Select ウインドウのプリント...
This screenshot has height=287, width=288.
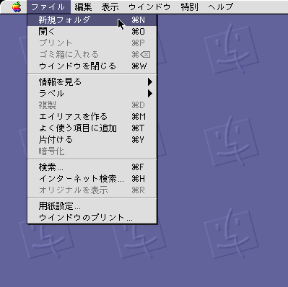click(x=92, y=218)
